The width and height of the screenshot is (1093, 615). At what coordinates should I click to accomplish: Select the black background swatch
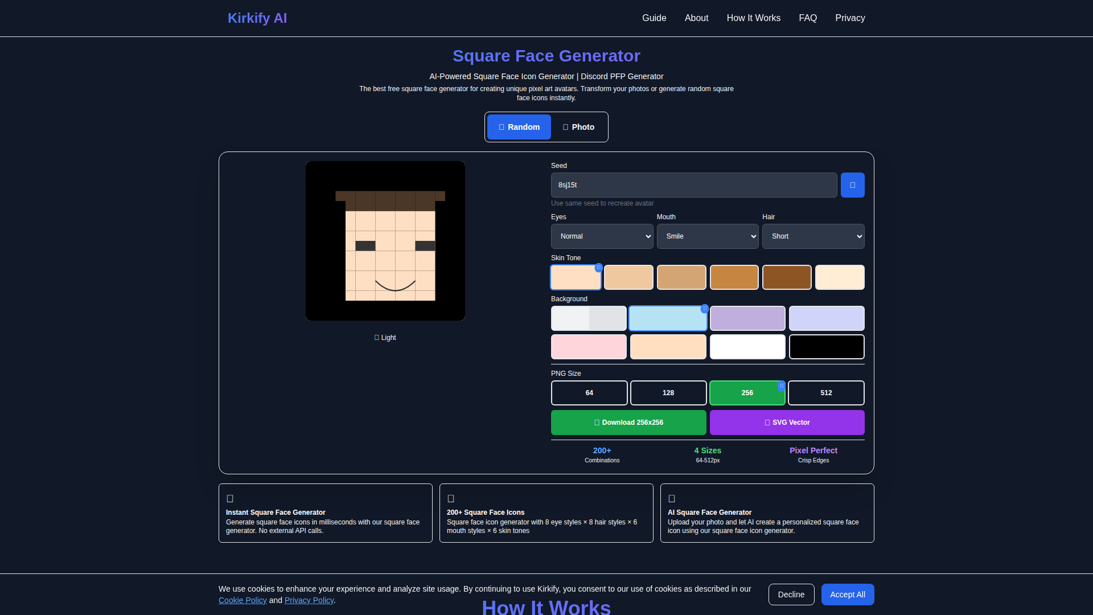tap(827, 347)
